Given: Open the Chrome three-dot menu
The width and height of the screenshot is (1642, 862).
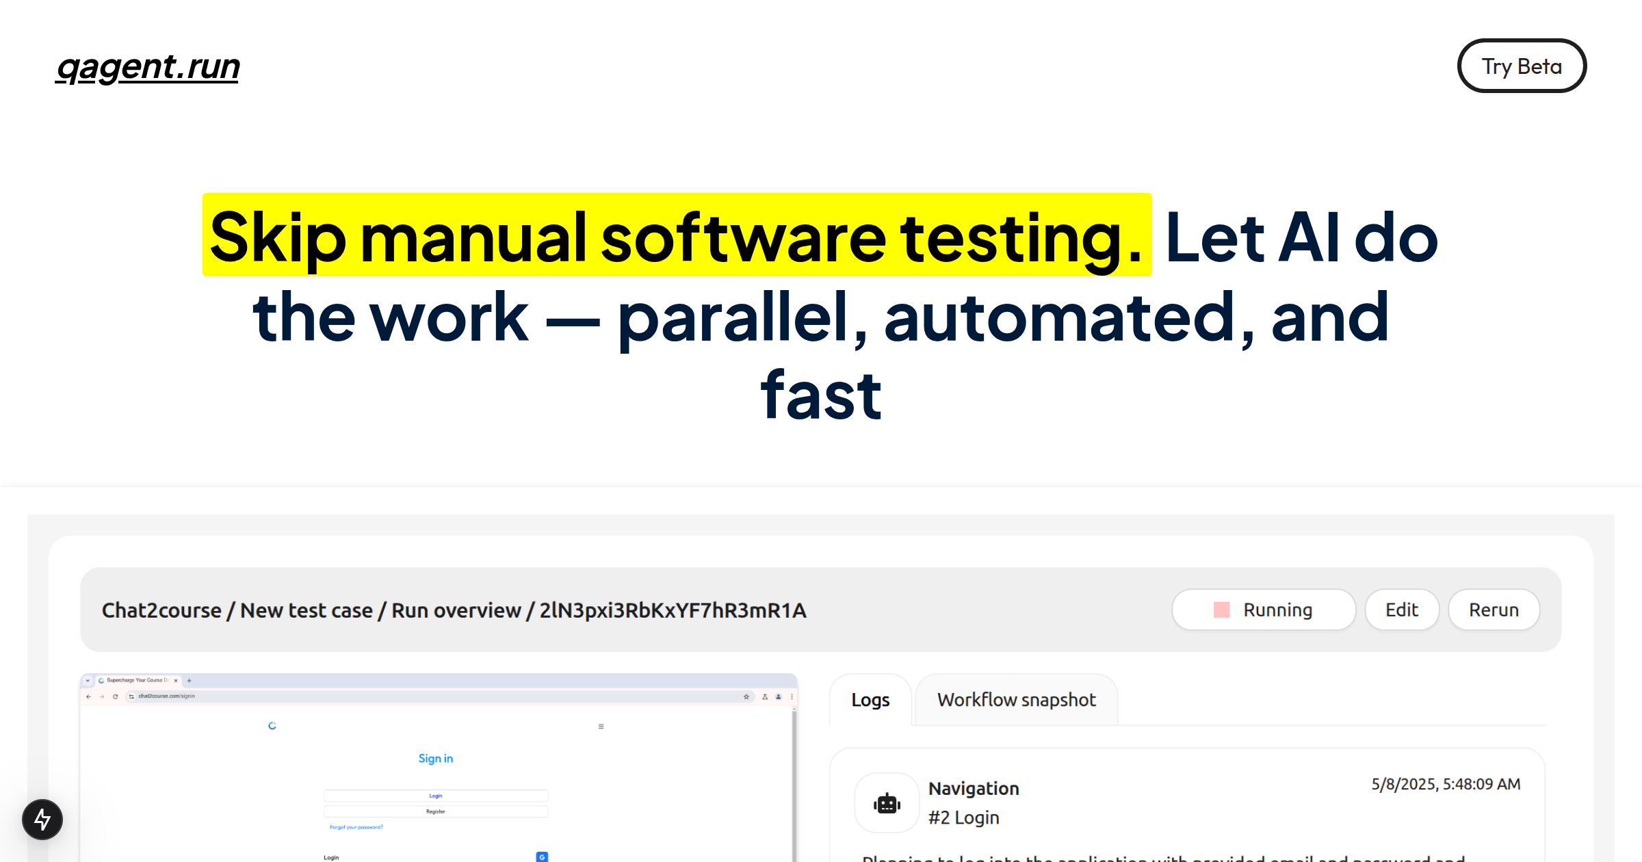Looking at the screenshot, I should [792, 696].
